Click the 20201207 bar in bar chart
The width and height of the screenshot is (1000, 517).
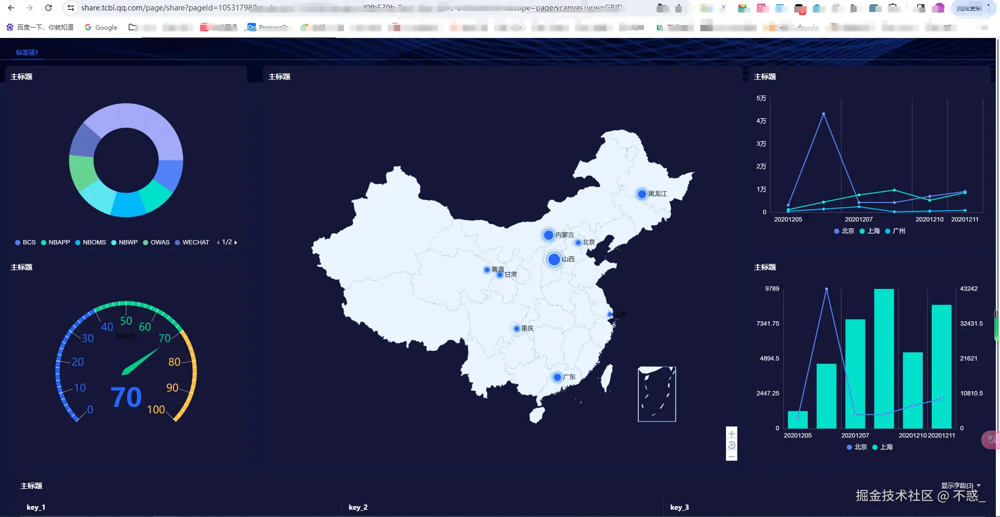tap(855, 374)
